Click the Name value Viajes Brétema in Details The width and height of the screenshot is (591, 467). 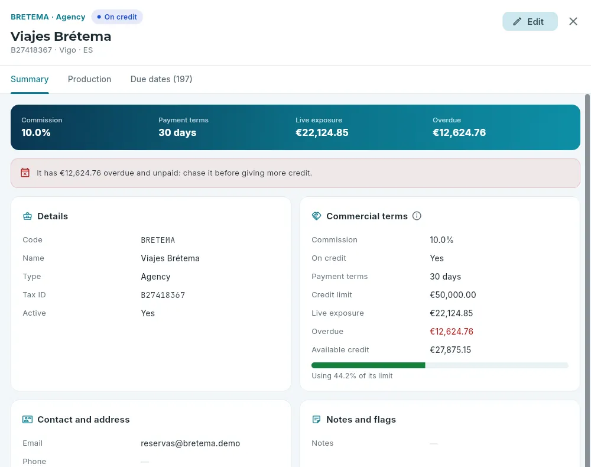(x=170, y=258)
